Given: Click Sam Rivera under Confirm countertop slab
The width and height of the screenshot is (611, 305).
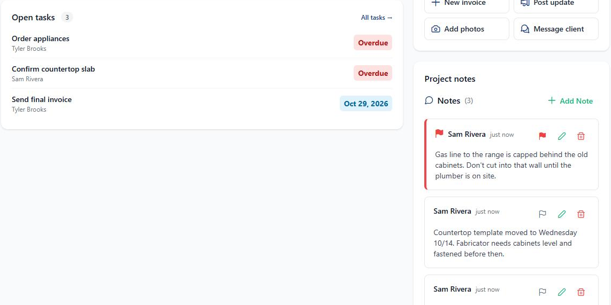Looking at the screenshot, I should point(27,79).
